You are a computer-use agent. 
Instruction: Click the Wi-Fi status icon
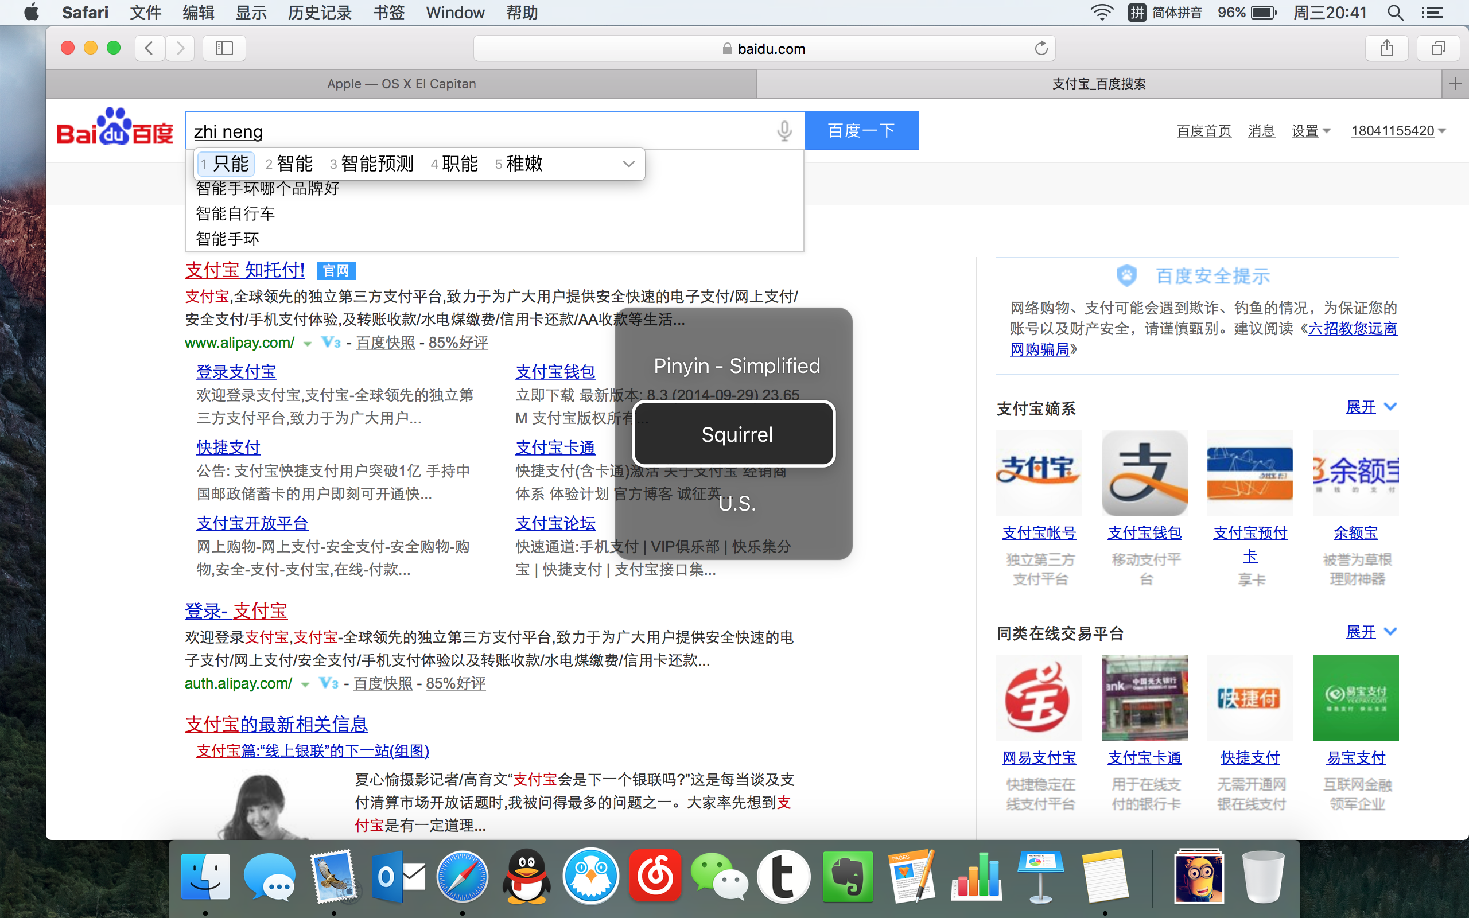coord(1102,13)
